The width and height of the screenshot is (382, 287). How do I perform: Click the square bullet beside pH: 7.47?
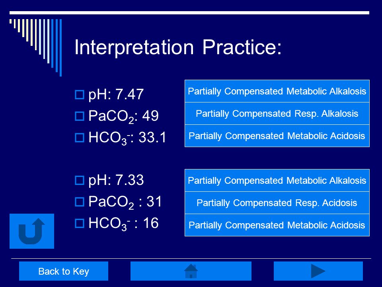click(80, 95)
